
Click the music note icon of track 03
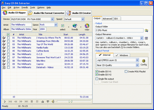click(4, 44)
